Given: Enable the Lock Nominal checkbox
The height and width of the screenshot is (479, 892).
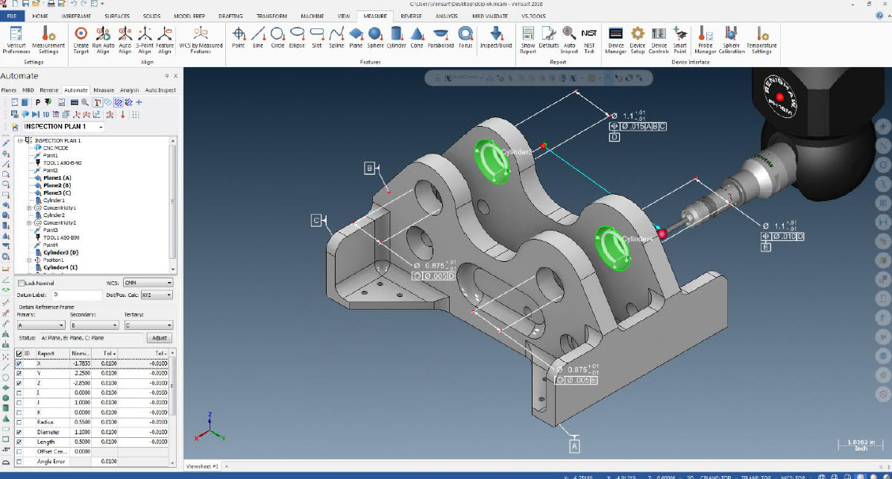Looking at the screenshot, I should 21,283.
